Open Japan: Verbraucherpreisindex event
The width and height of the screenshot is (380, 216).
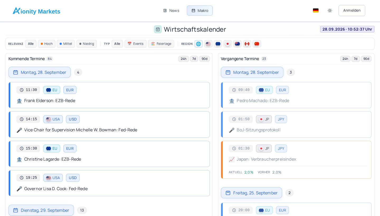(x=296, y=160)
